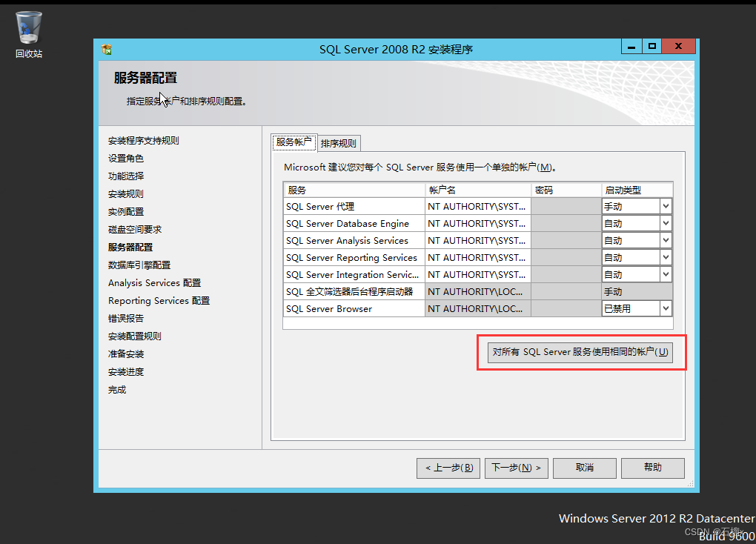Image resolution: width=756 pixels, height=544 pixels.
Task: Click 完成 in the step list
Action: tap(116, 390)
